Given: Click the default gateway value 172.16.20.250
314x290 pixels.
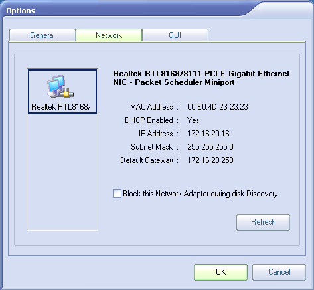Looking at the screenshot, I should (x=210, y=160).
